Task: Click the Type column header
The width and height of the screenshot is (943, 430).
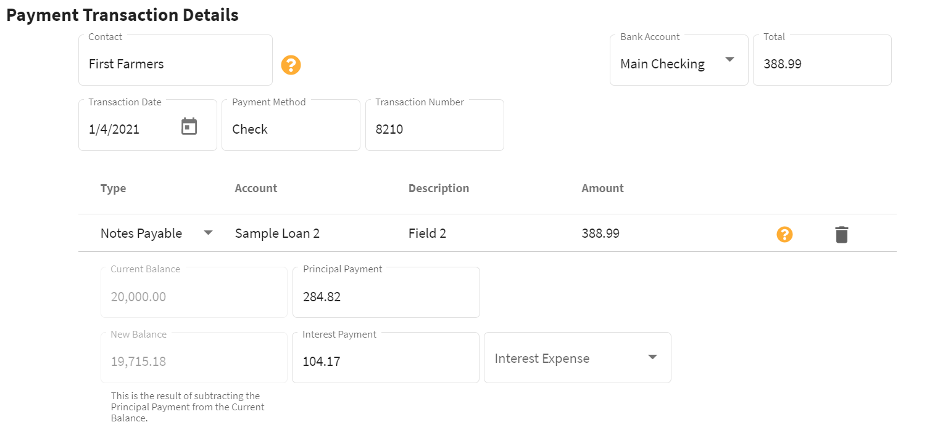Action: tap(113, 189)
